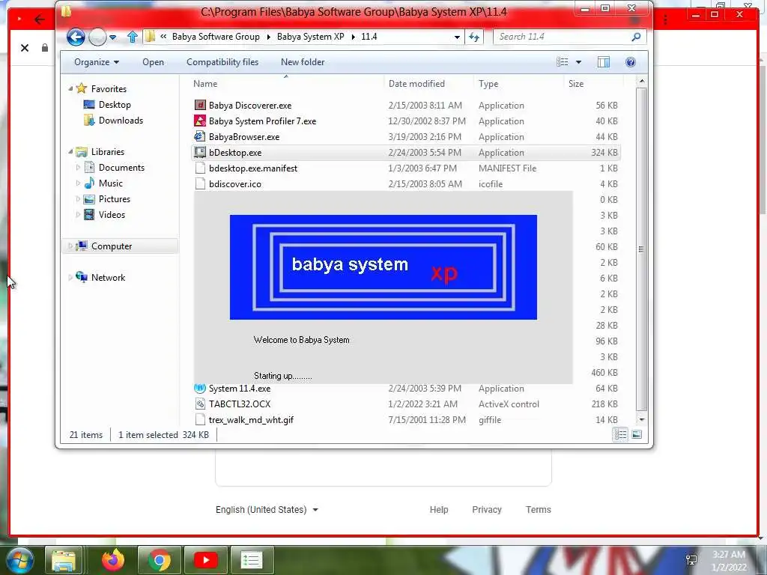The height and width of the screenshot is (575, 767).
Task: Click the browser back arrow in red window
Action: point(40,19)
